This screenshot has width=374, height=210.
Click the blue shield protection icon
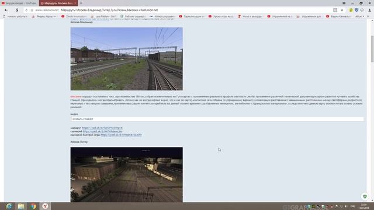tap(356, 10)
